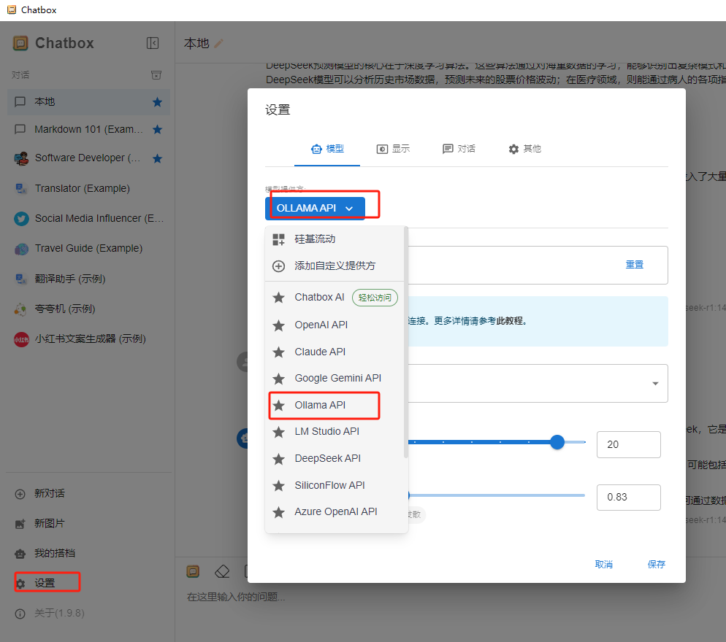Click the Twitter bird icon of Social Media Influencer
726x642 pixels.
(x=21, y=218)
